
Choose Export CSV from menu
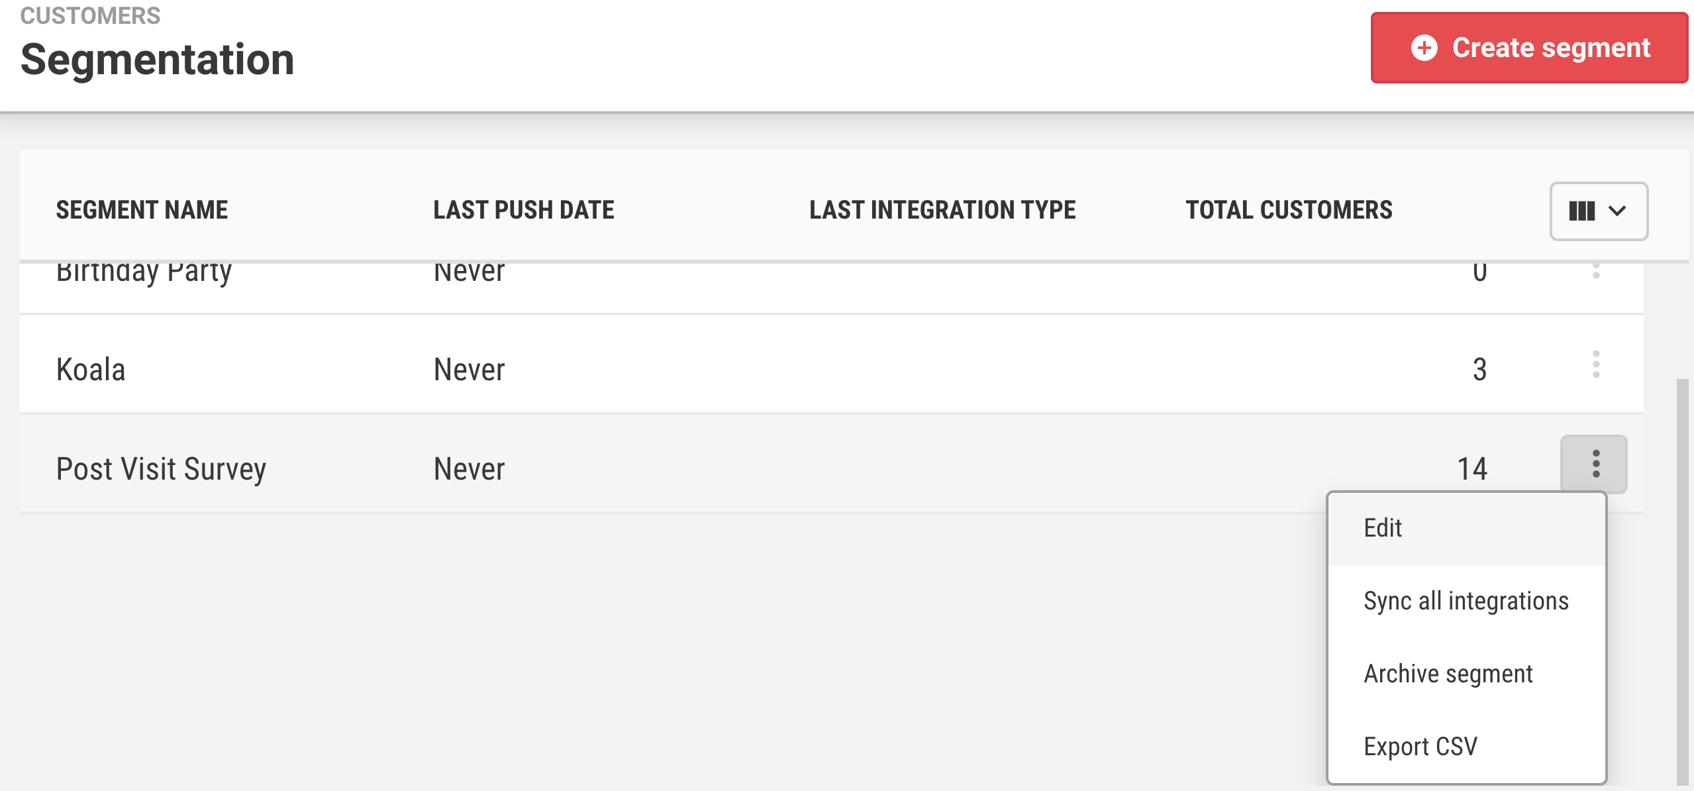coord(1466,747)
